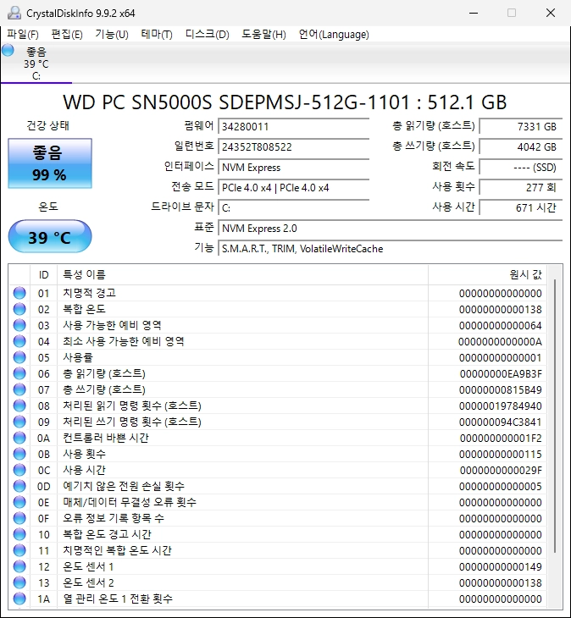The image size is (571, 618).
Task: Click the status orb for ID 0F row
Action: (19, 518)
